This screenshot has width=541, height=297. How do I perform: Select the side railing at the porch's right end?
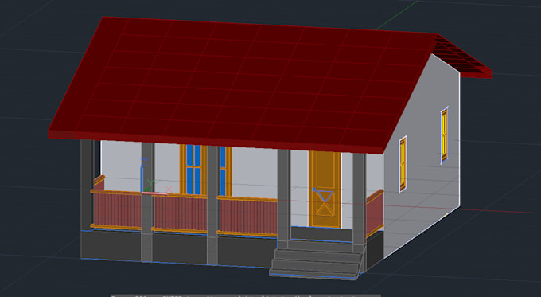[375, 213]
